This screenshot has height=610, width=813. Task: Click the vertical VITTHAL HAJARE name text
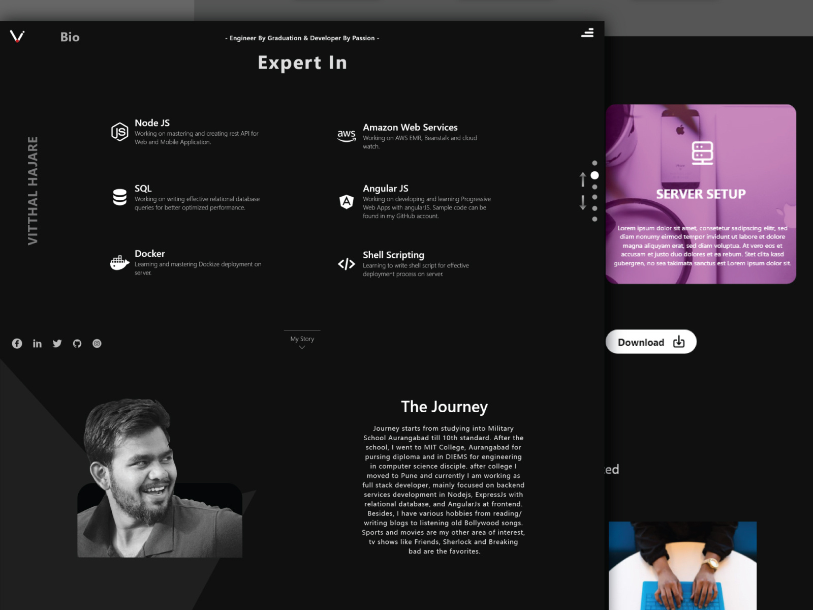tap(33, 191)
